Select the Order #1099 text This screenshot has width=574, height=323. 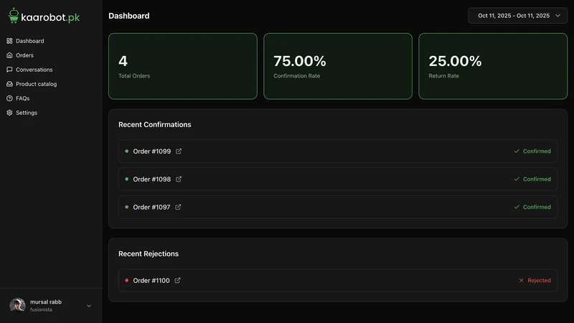click(x=152, y=151)
